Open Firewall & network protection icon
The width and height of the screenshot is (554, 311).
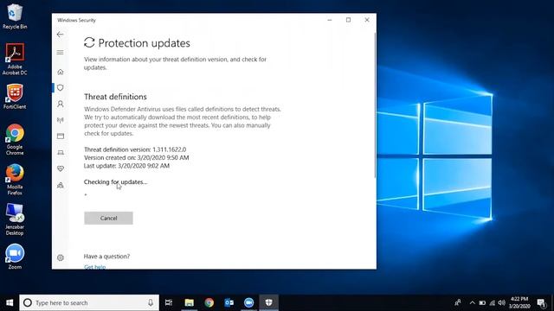[61, 120]
